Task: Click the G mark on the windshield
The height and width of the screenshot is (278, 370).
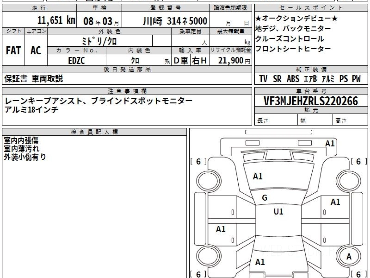Action: (265, 198)
